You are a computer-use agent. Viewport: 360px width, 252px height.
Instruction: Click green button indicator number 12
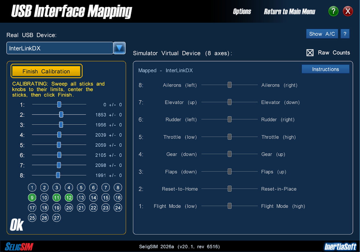[69, 198]
